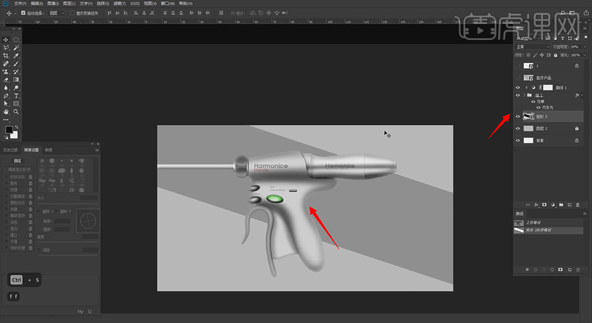The image size is (592, 323).
Task: Show the 医疗产品 layer
Action: click(x=518, y=78)
